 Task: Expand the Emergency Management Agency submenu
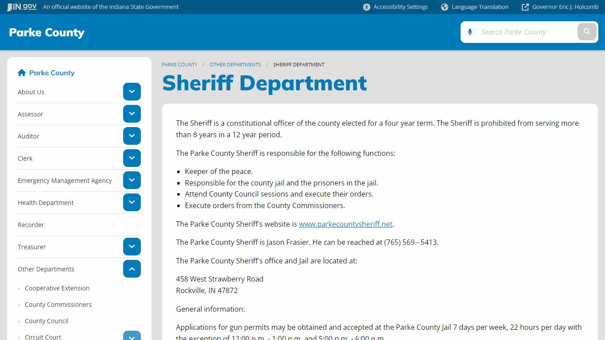tap(132, 180)
